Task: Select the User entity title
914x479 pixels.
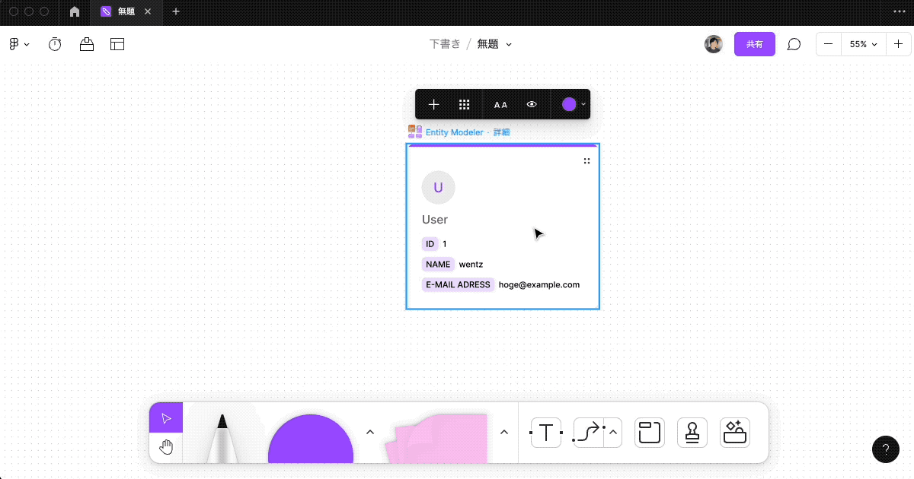Action: coord(435,220)
